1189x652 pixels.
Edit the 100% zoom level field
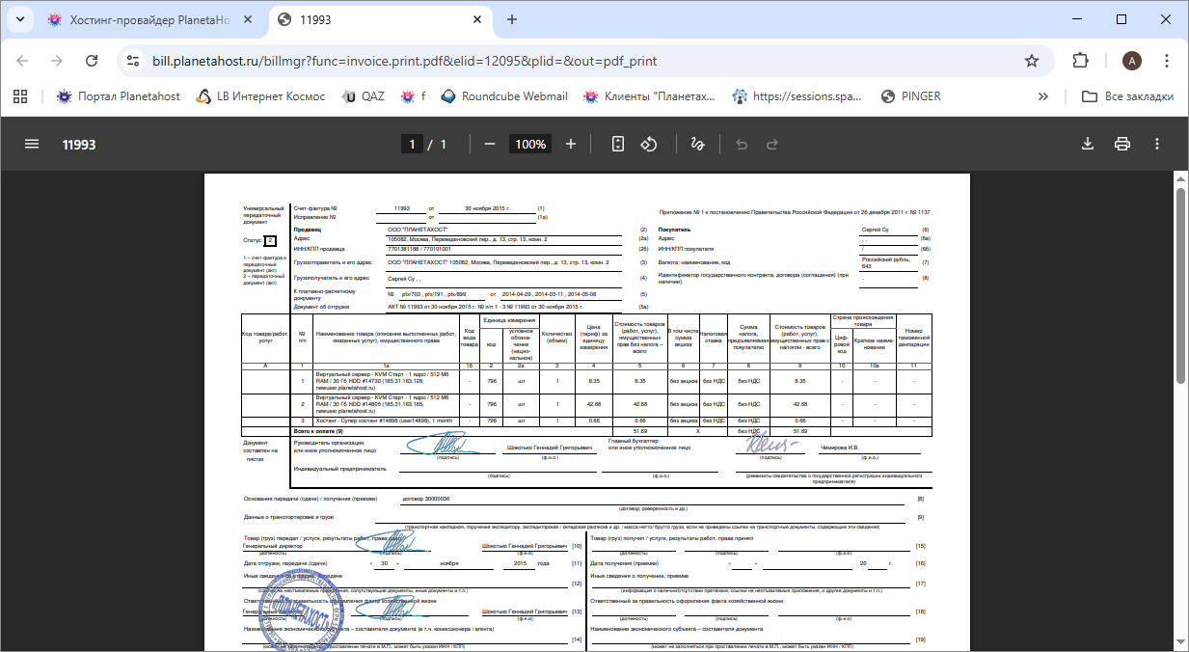pos(530,144)
